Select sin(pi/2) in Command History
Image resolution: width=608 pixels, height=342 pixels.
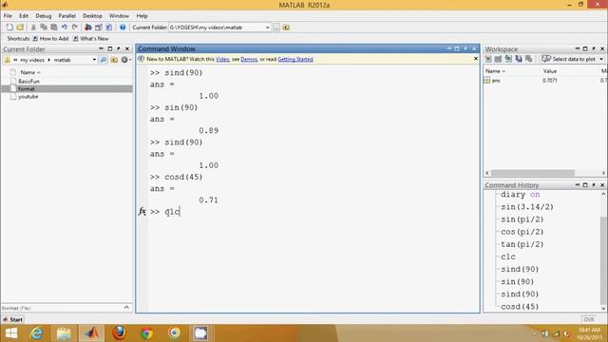click(x=522, y=219)
